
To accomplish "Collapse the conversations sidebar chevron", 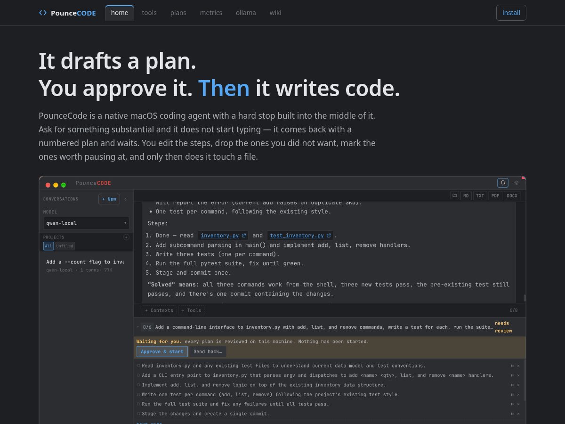I will tap(125, 199).
